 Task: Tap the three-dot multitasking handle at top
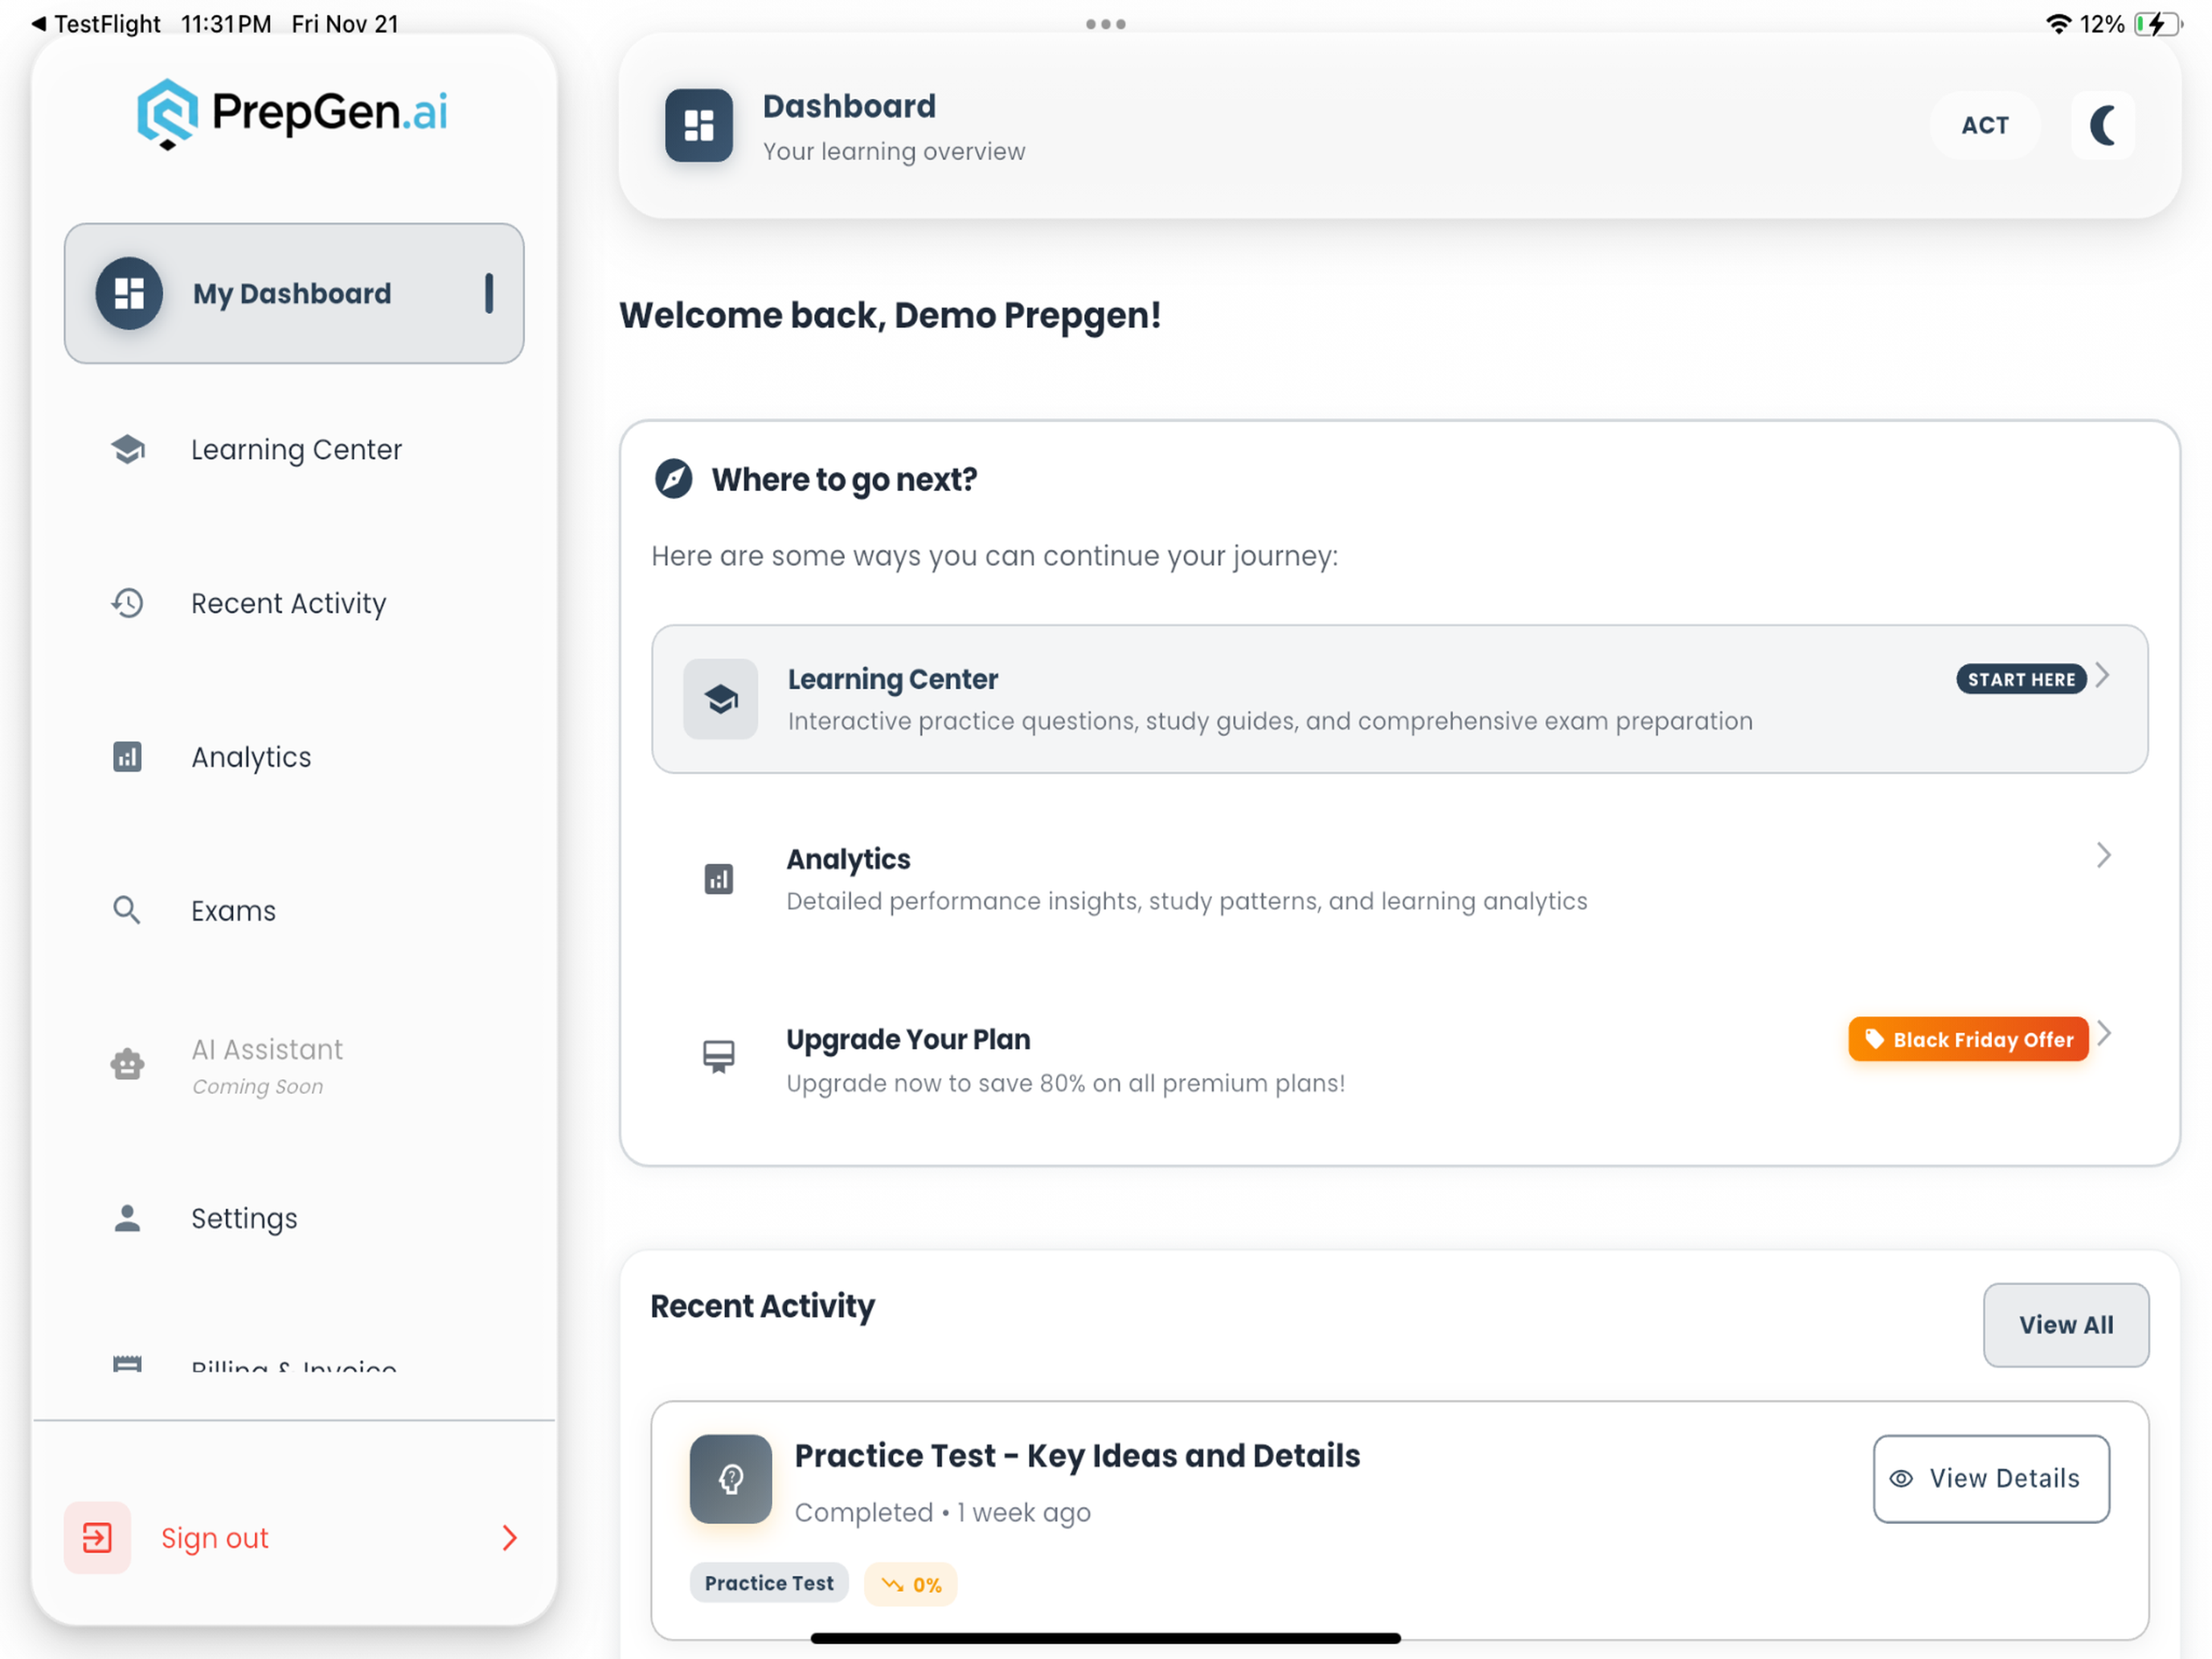1106,24
